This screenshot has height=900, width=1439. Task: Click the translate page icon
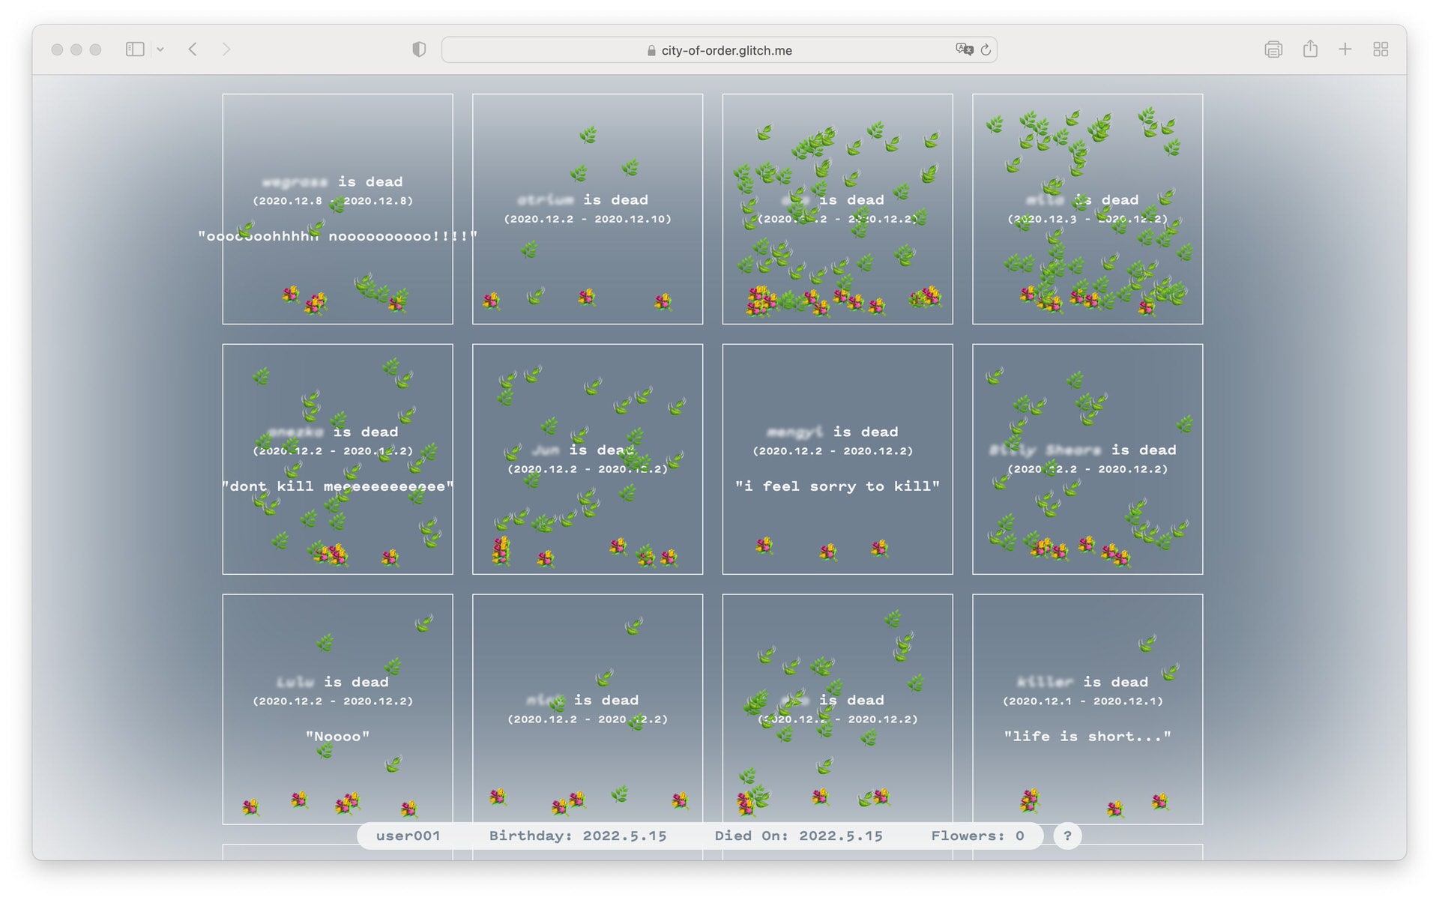click(964, 49)
